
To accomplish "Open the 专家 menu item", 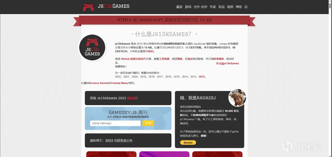I will point(213,7).
